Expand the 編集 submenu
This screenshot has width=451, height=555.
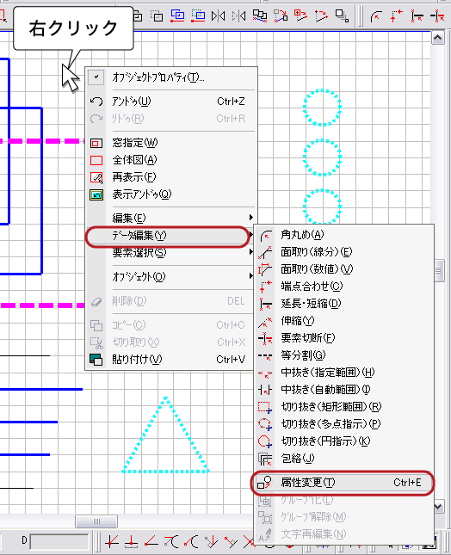click(171, 218)
